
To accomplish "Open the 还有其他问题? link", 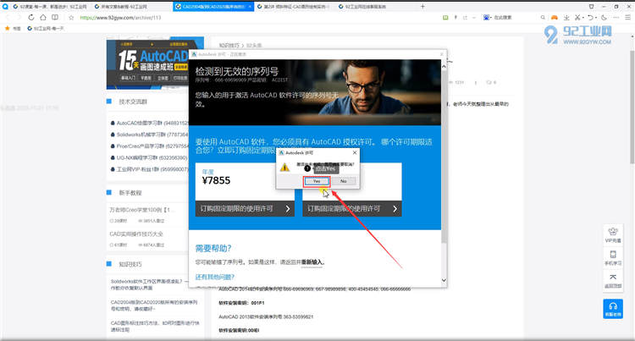I will pyautogui.click(x=215, y=277).
